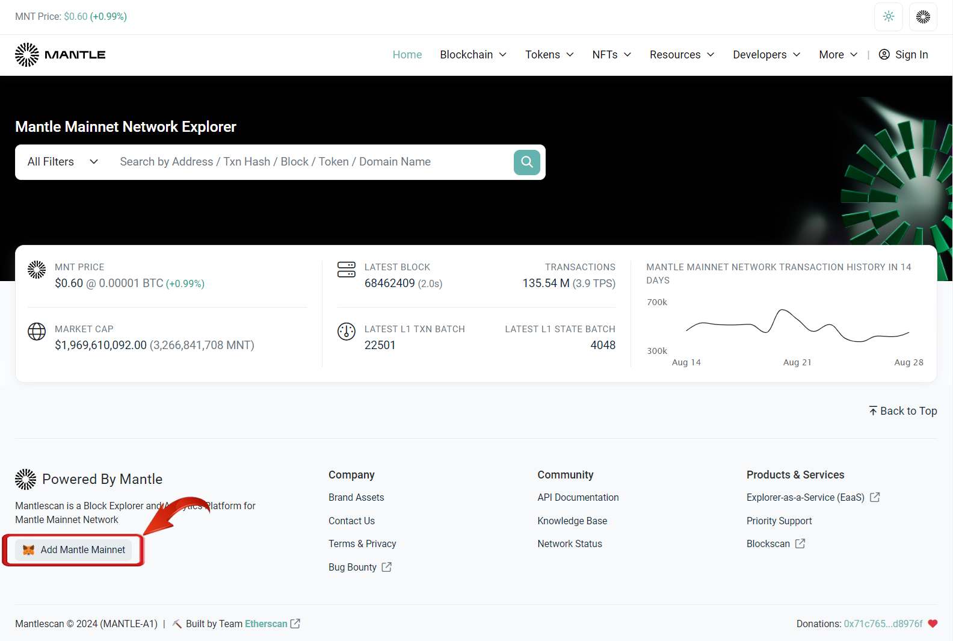Toggle the light/dark theme sun icon
Image resolution: width=953 pixels, height=641 pixels.
tap(889, 17)
